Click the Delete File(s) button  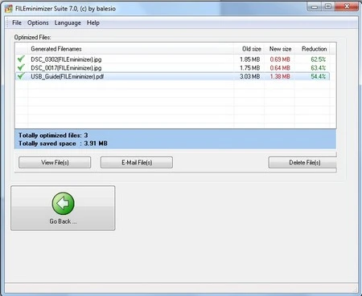point(302,162)
